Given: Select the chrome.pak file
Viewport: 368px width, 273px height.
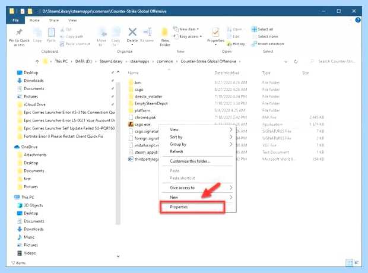Looking at the screenshot, I should click(145, 118).
